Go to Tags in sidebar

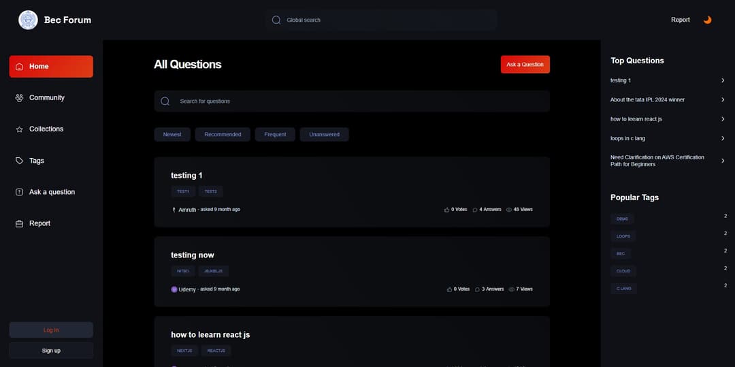(36, 161)
